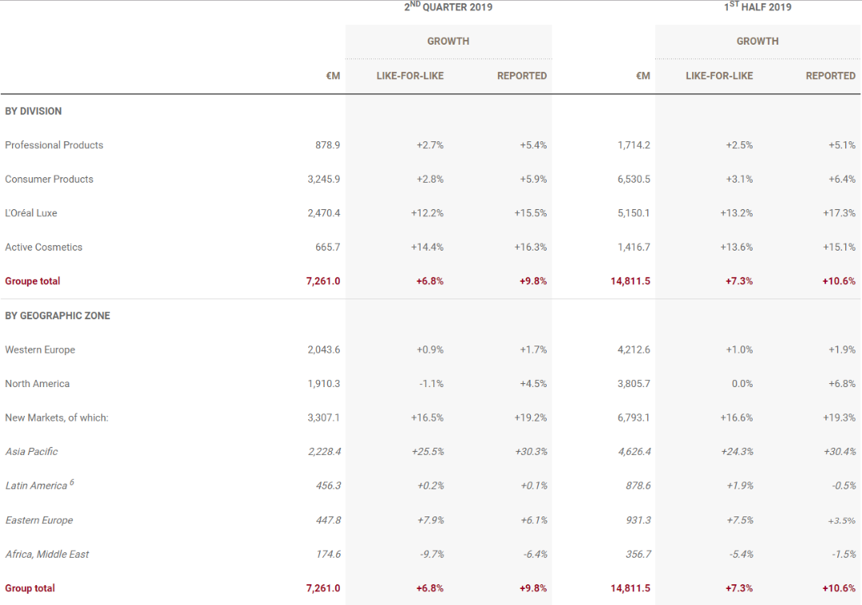Click the 1st Half 2019 column header
862x605 pixels.
coord(757,7)
